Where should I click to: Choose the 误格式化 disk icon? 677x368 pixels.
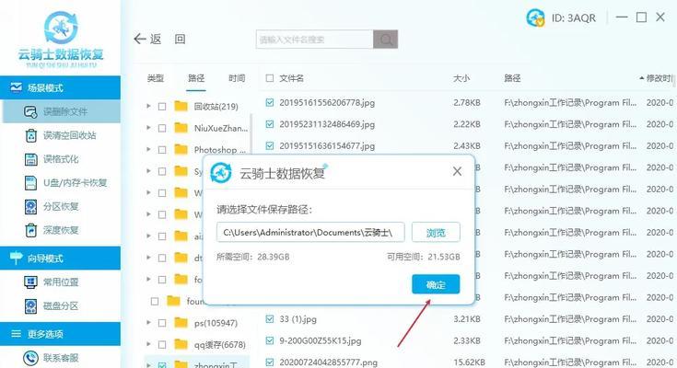(30, 159)
